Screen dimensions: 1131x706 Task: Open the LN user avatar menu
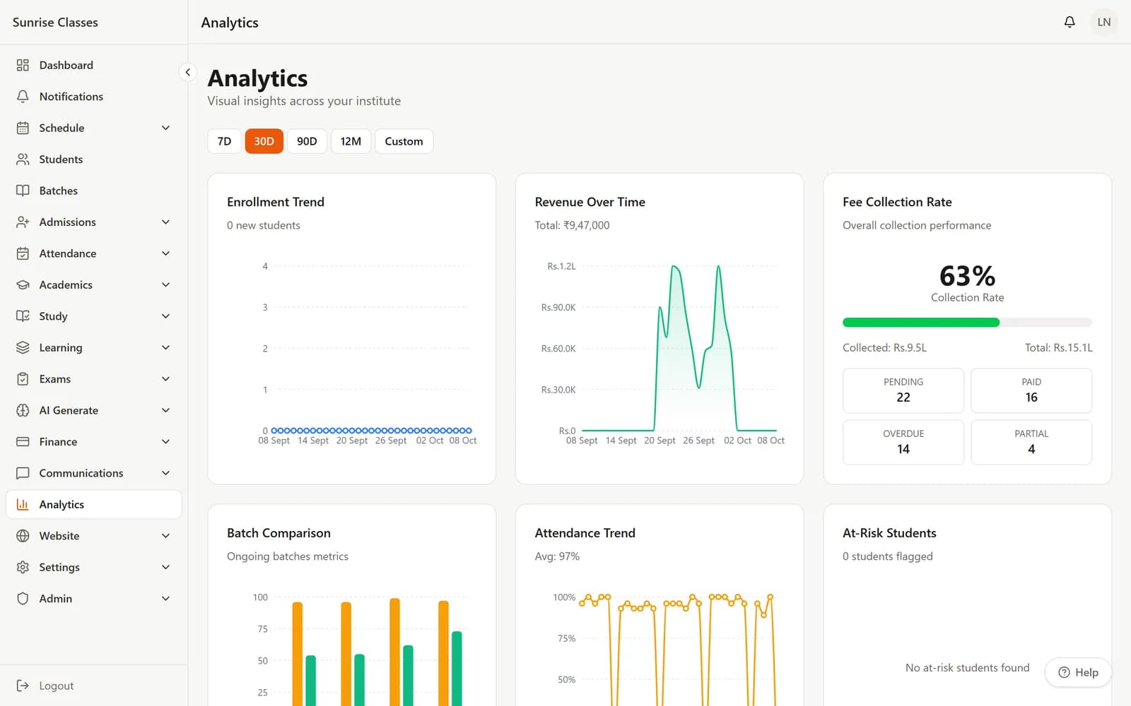[x=1103, y=22]
